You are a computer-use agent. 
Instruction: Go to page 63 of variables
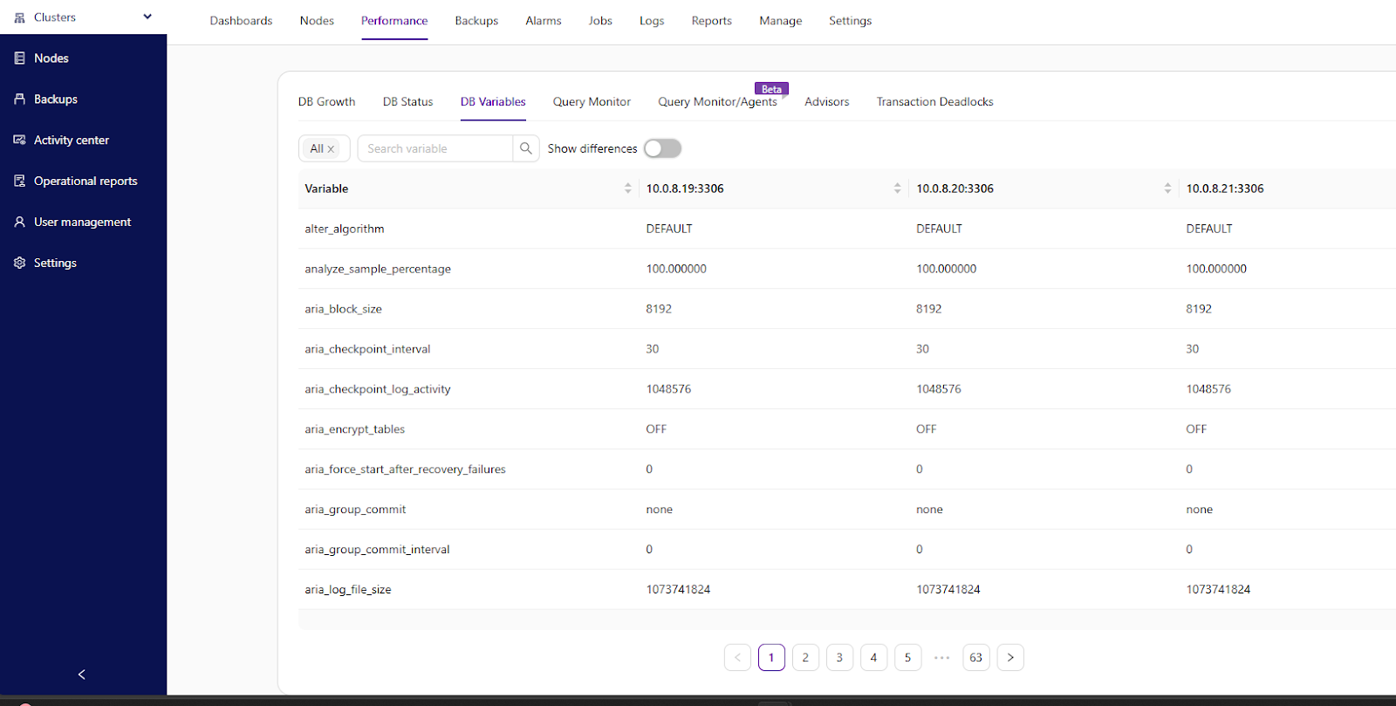tap(975, 658)
